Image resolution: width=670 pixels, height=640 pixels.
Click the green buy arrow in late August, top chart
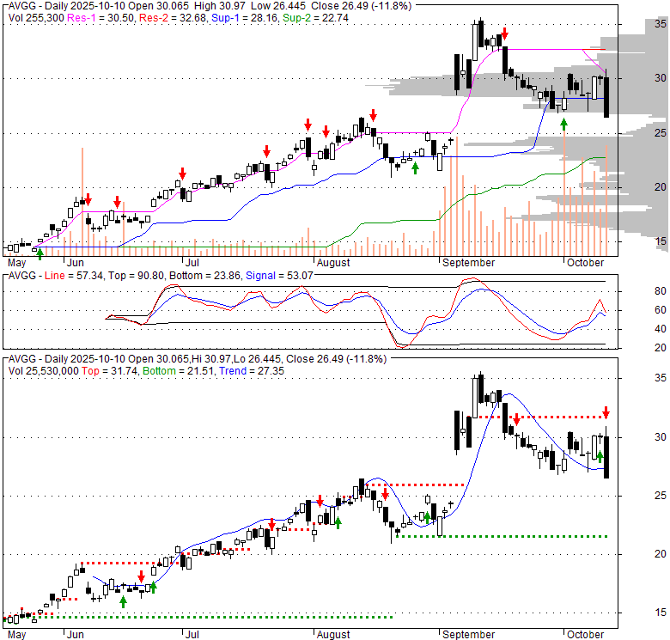(x=415, y=168)
